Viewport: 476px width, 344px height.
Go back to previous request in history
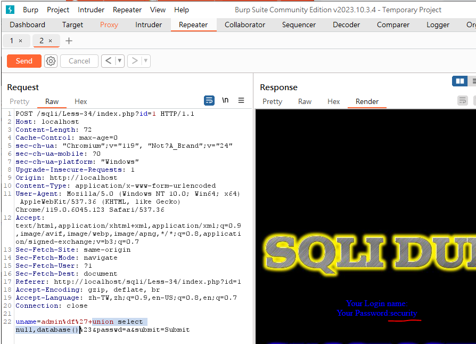(109, 61)
